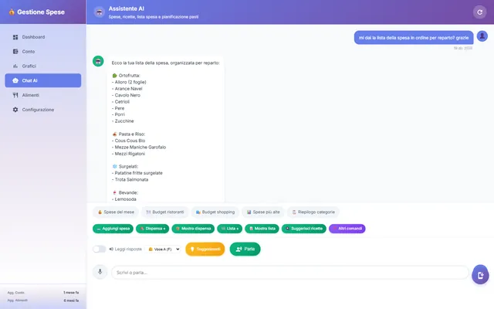
Task: Open the Dashboard page from sidebar
Action: coord(43,37)
